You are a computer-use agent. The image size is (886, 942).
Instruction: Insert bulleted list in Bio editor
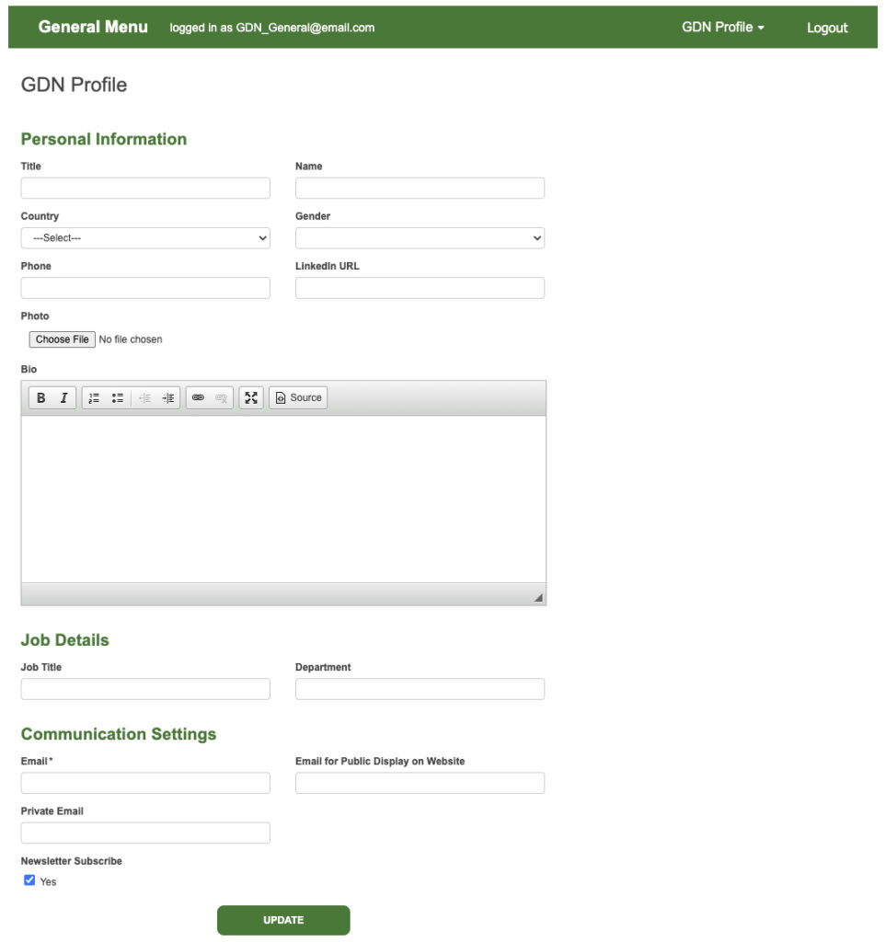(x=118, y=398)
